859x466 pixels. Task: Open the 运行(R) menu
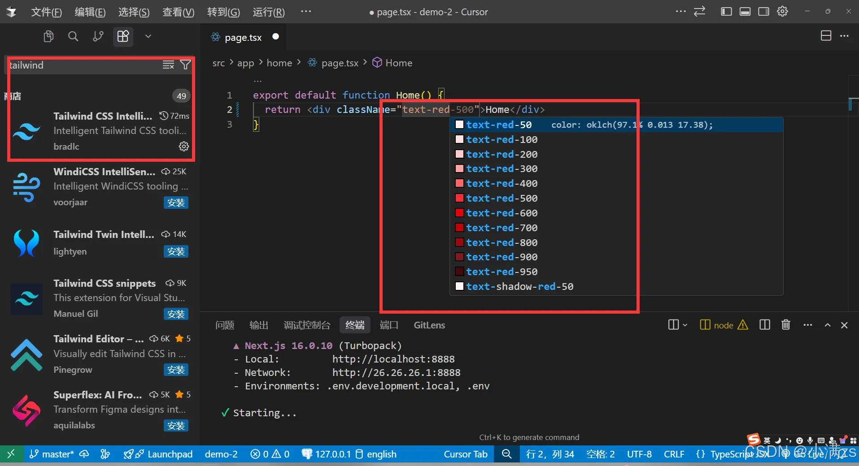(x=268, y=12)
